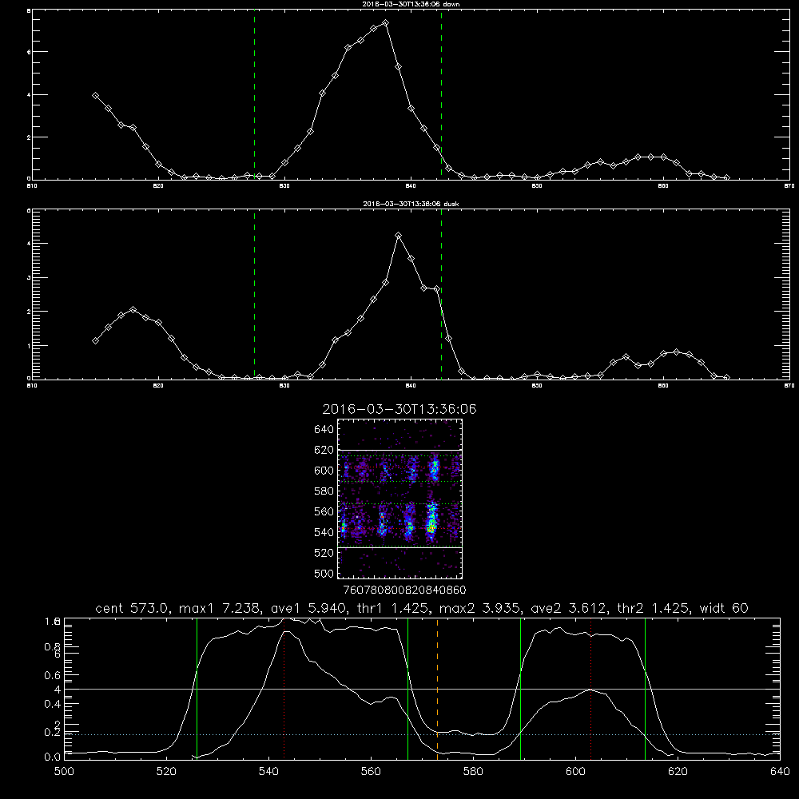Click the spectrogram image thumbnail
This screenshot has height=799, width=799.
(x=399, y=499)
